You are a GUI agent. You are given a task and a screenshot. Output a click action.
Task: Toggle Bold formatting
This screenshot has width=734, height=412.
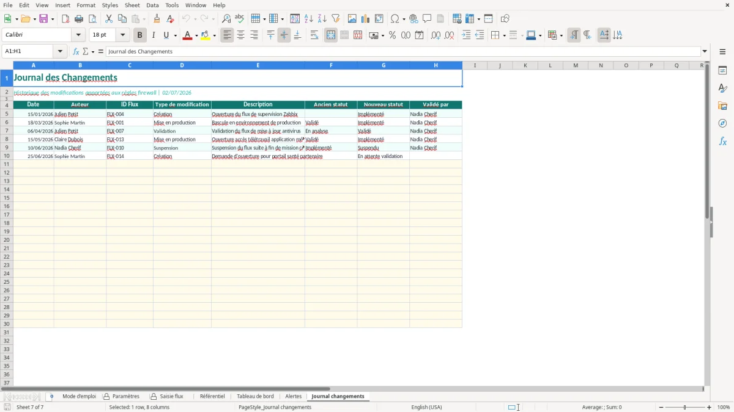[140, 35]
